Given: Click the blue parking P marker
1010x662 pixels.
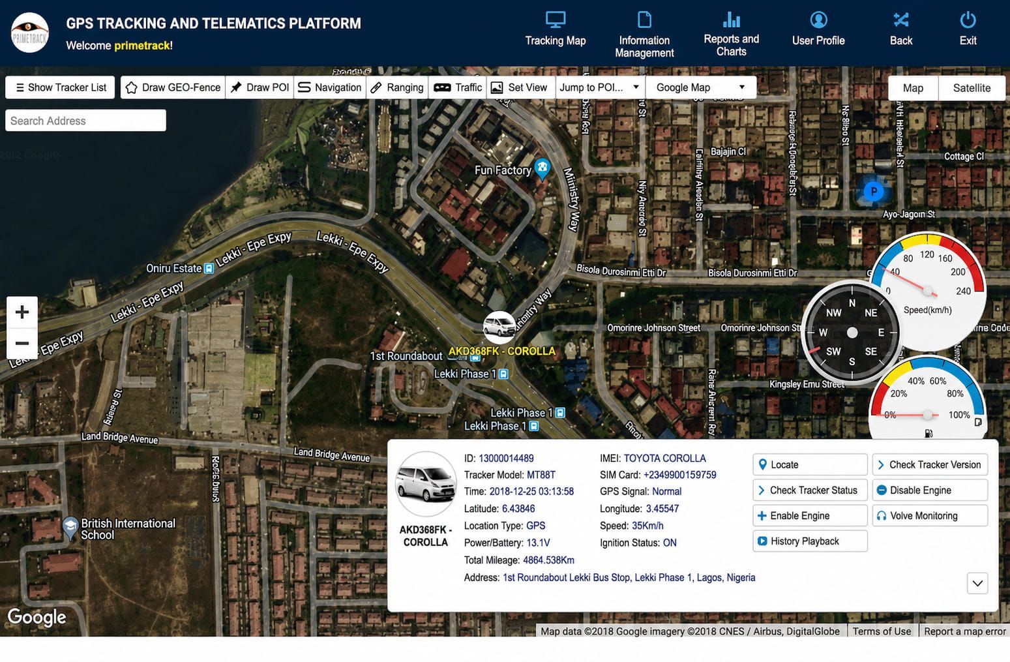Looking at the screenshot, I should point(873,191).
